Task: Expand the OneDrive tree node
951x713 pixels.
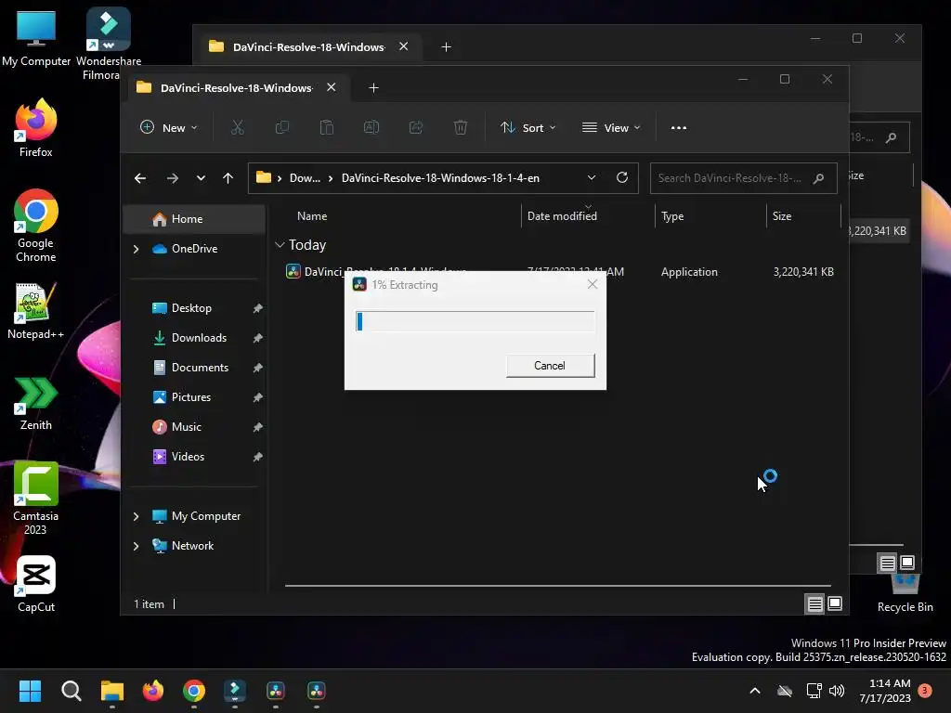Action: (136, 249)
